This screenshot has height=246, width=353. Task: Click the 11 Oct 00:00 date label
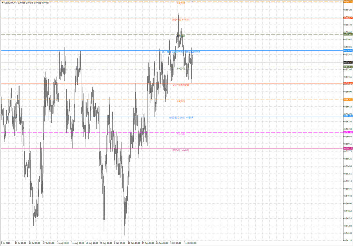(x=191, y=243)
